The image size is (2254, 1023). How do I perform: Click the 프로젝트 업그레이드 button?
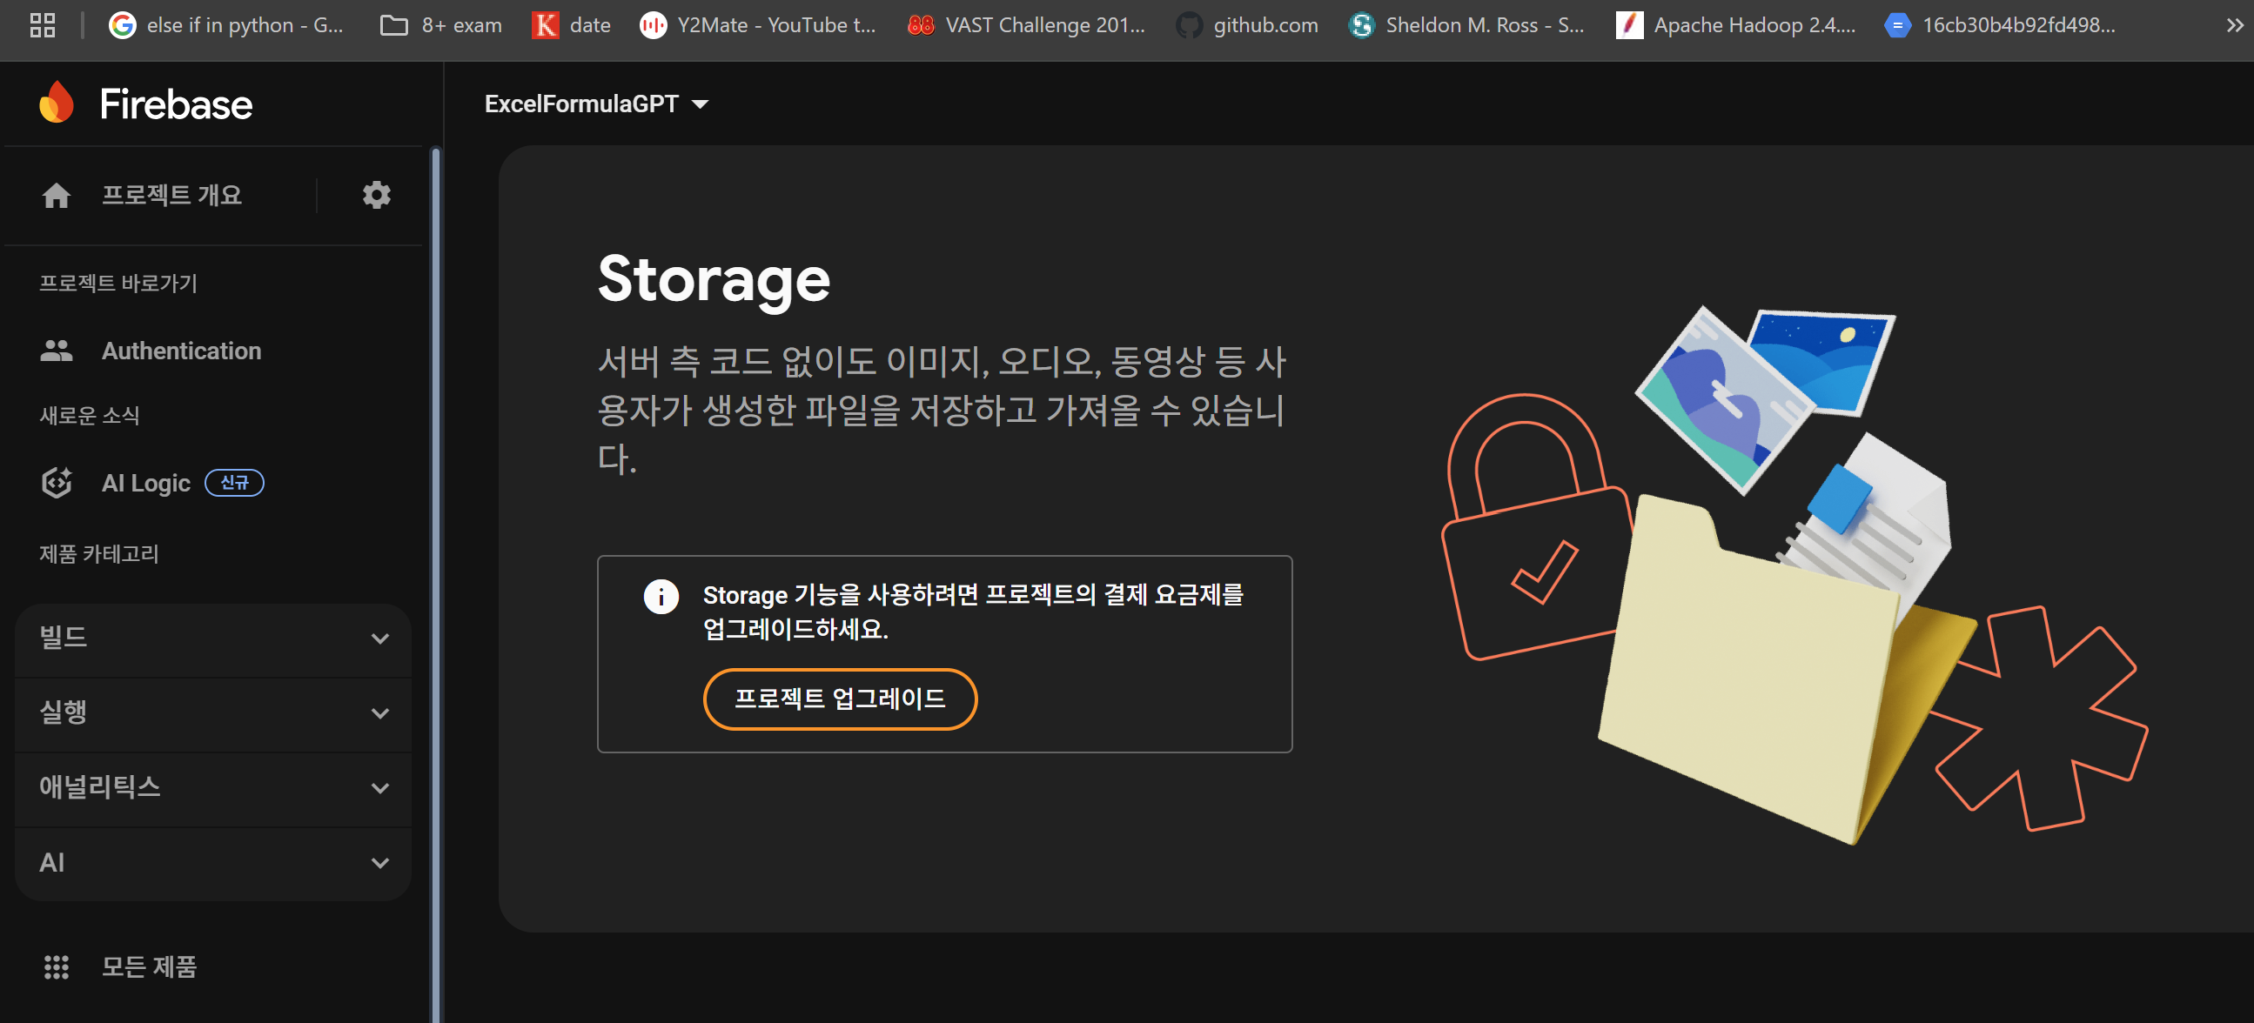click(x=840, y=699)
